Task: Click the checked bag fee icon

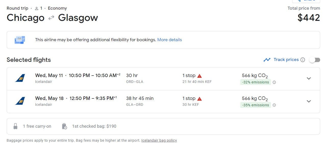Action: [65, 126]
